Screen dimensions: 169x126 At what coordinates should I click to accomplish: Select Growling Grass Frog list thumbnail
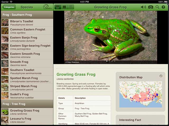(x=5, y=112)
